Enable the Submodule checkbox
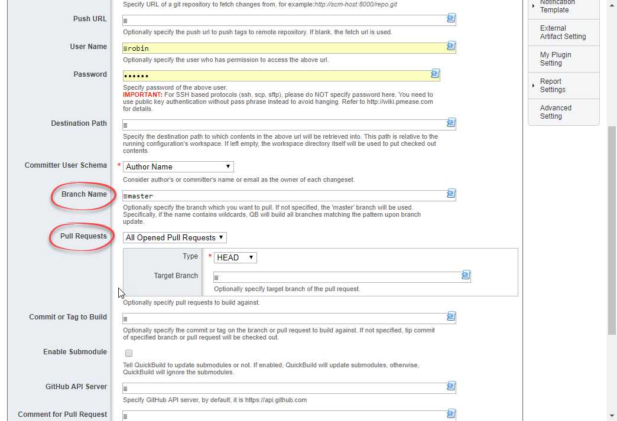Screen dimensions: 617x421 click(129, 353)
